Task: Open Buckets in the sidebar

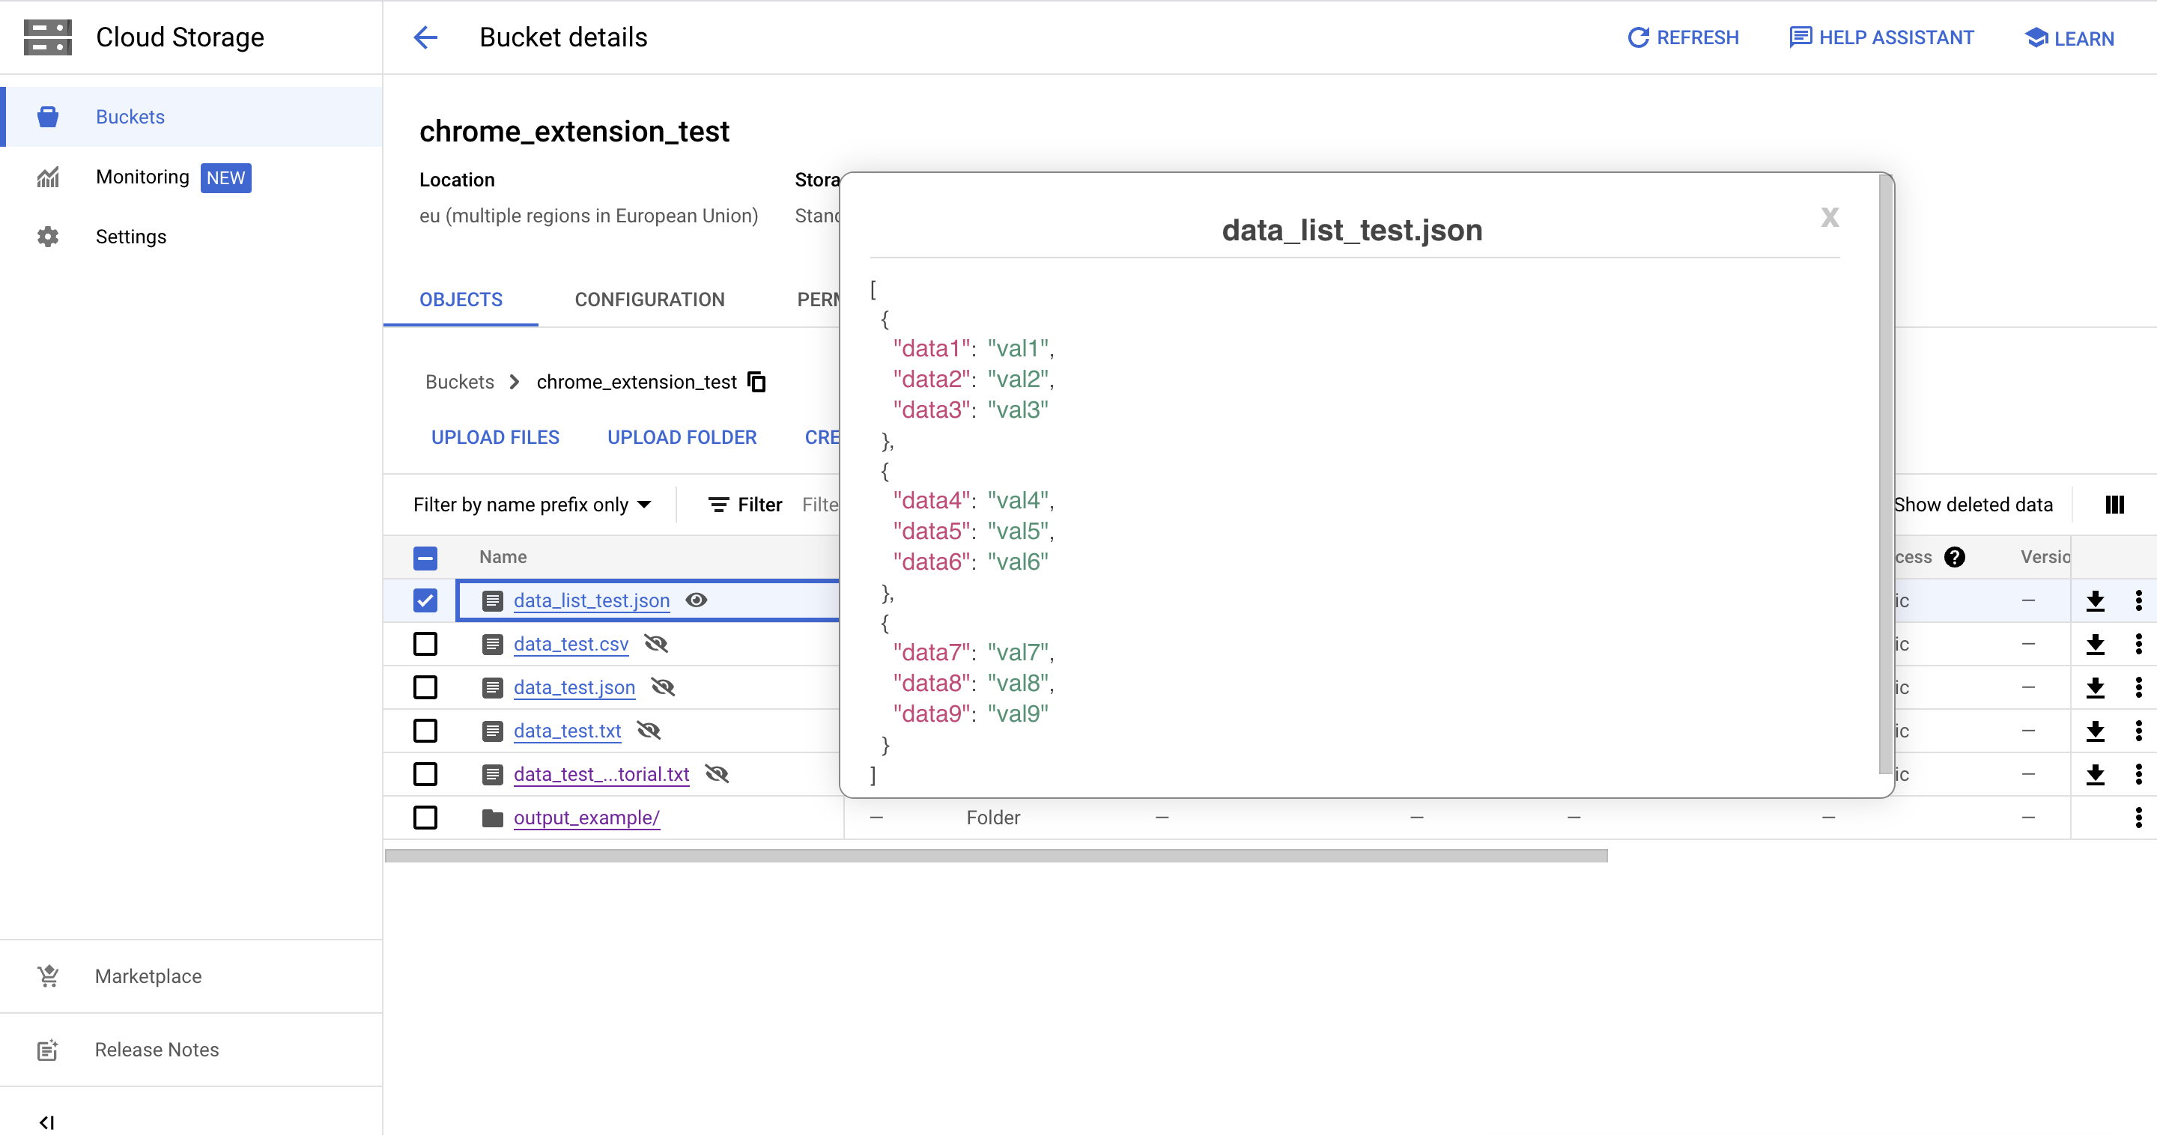Action: click(191, 116)
